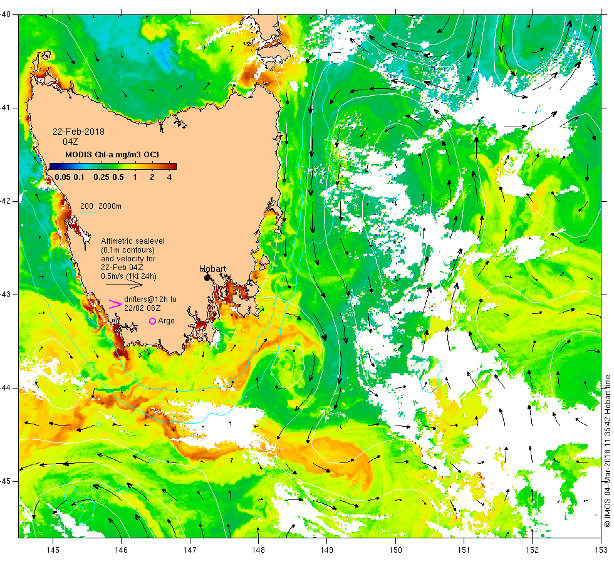Click latitude axis label -41
Screen dimensions: 614x564
6,108
